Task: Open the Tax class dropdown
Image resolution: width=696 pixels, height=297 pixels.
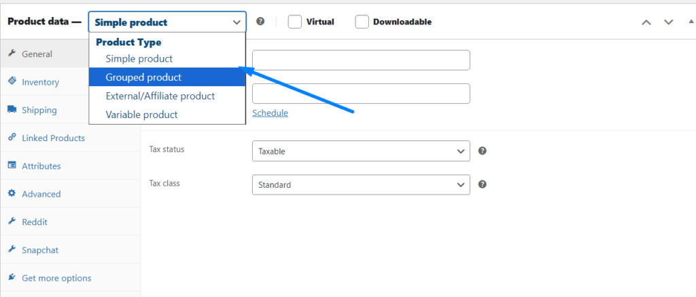Action: (361, 184)
